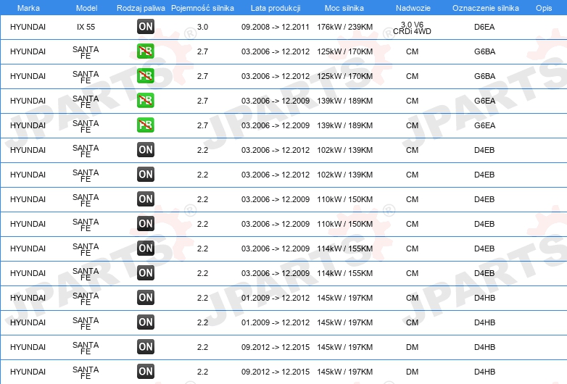
Task: Click the PB petrol icon in the lower G6EA row
Action: pos(146,125)
